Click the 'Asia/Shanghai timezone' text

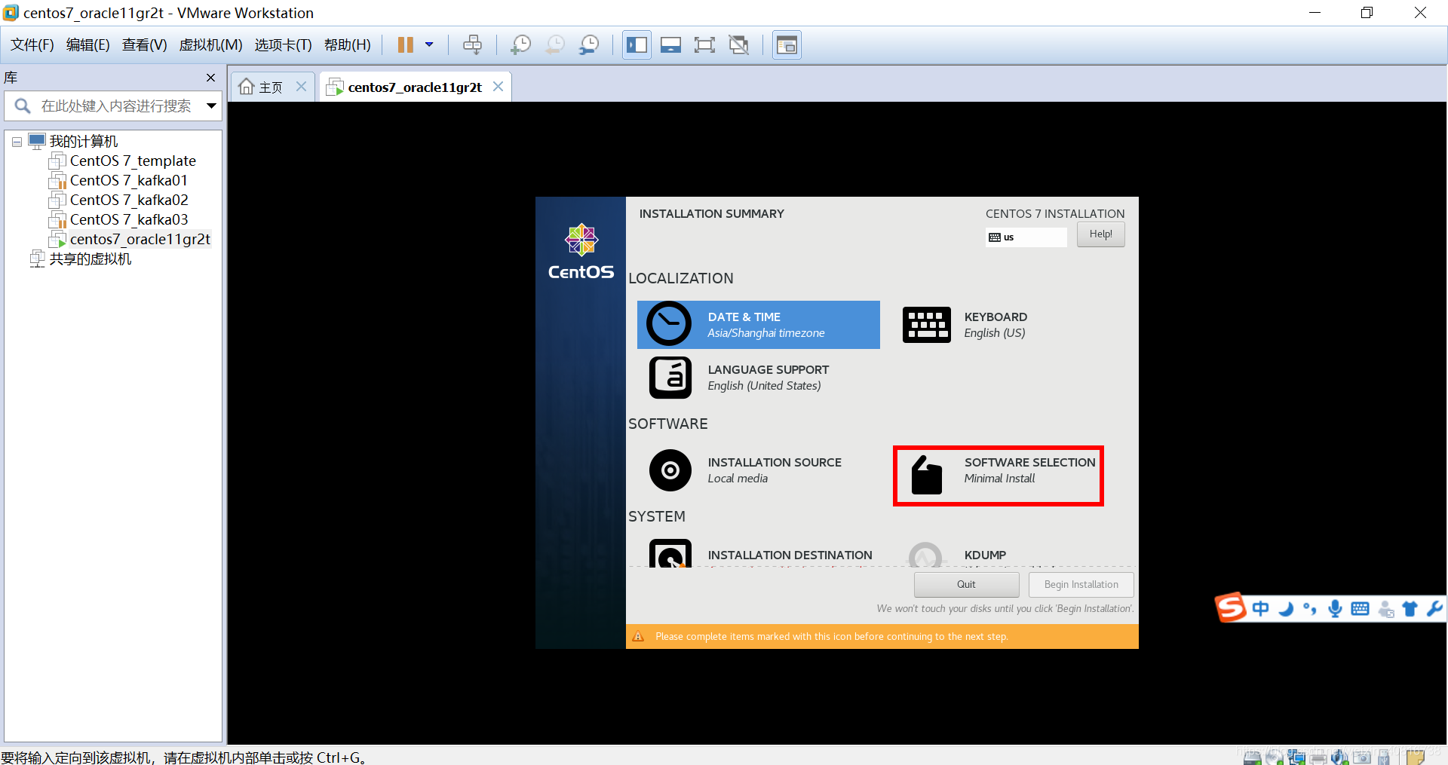766,333
